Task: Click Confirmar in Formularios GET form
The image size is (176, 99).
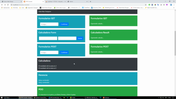Action: [x=64, y=24]
